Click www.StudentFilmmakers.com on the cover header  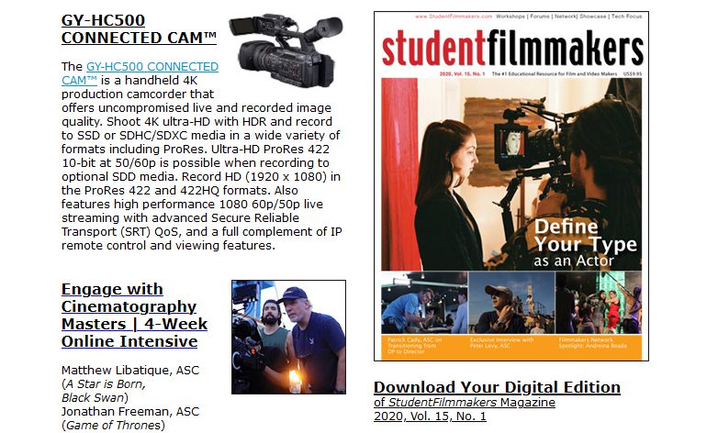[x=454, y=17]
